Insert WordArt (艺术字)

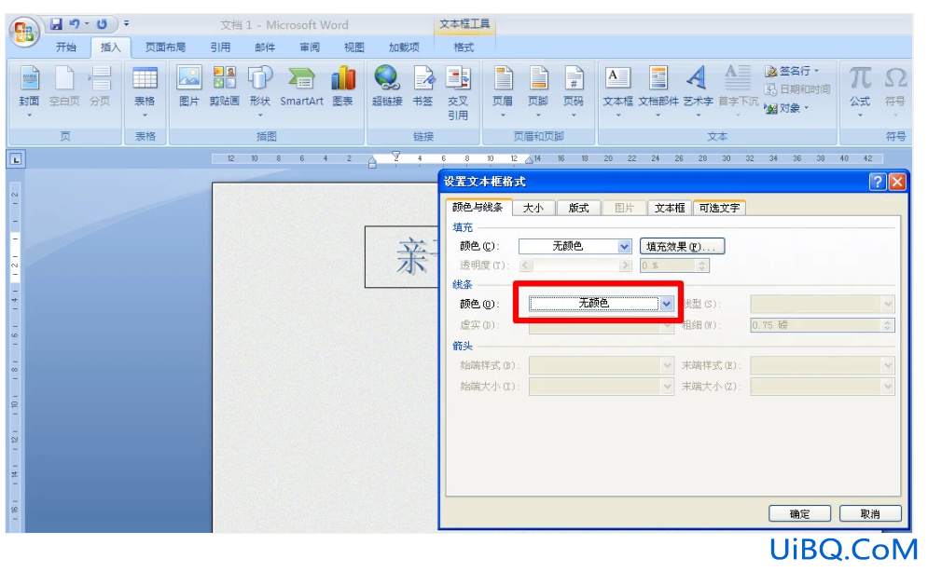(698, 91)
